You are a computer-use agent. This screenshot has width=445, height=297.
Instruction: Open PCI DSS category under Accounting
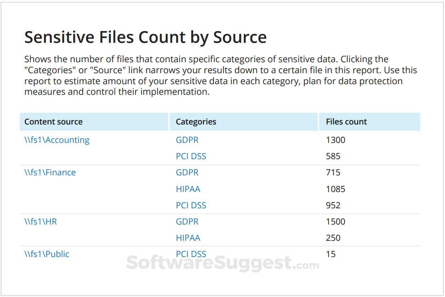coord(191,156)
